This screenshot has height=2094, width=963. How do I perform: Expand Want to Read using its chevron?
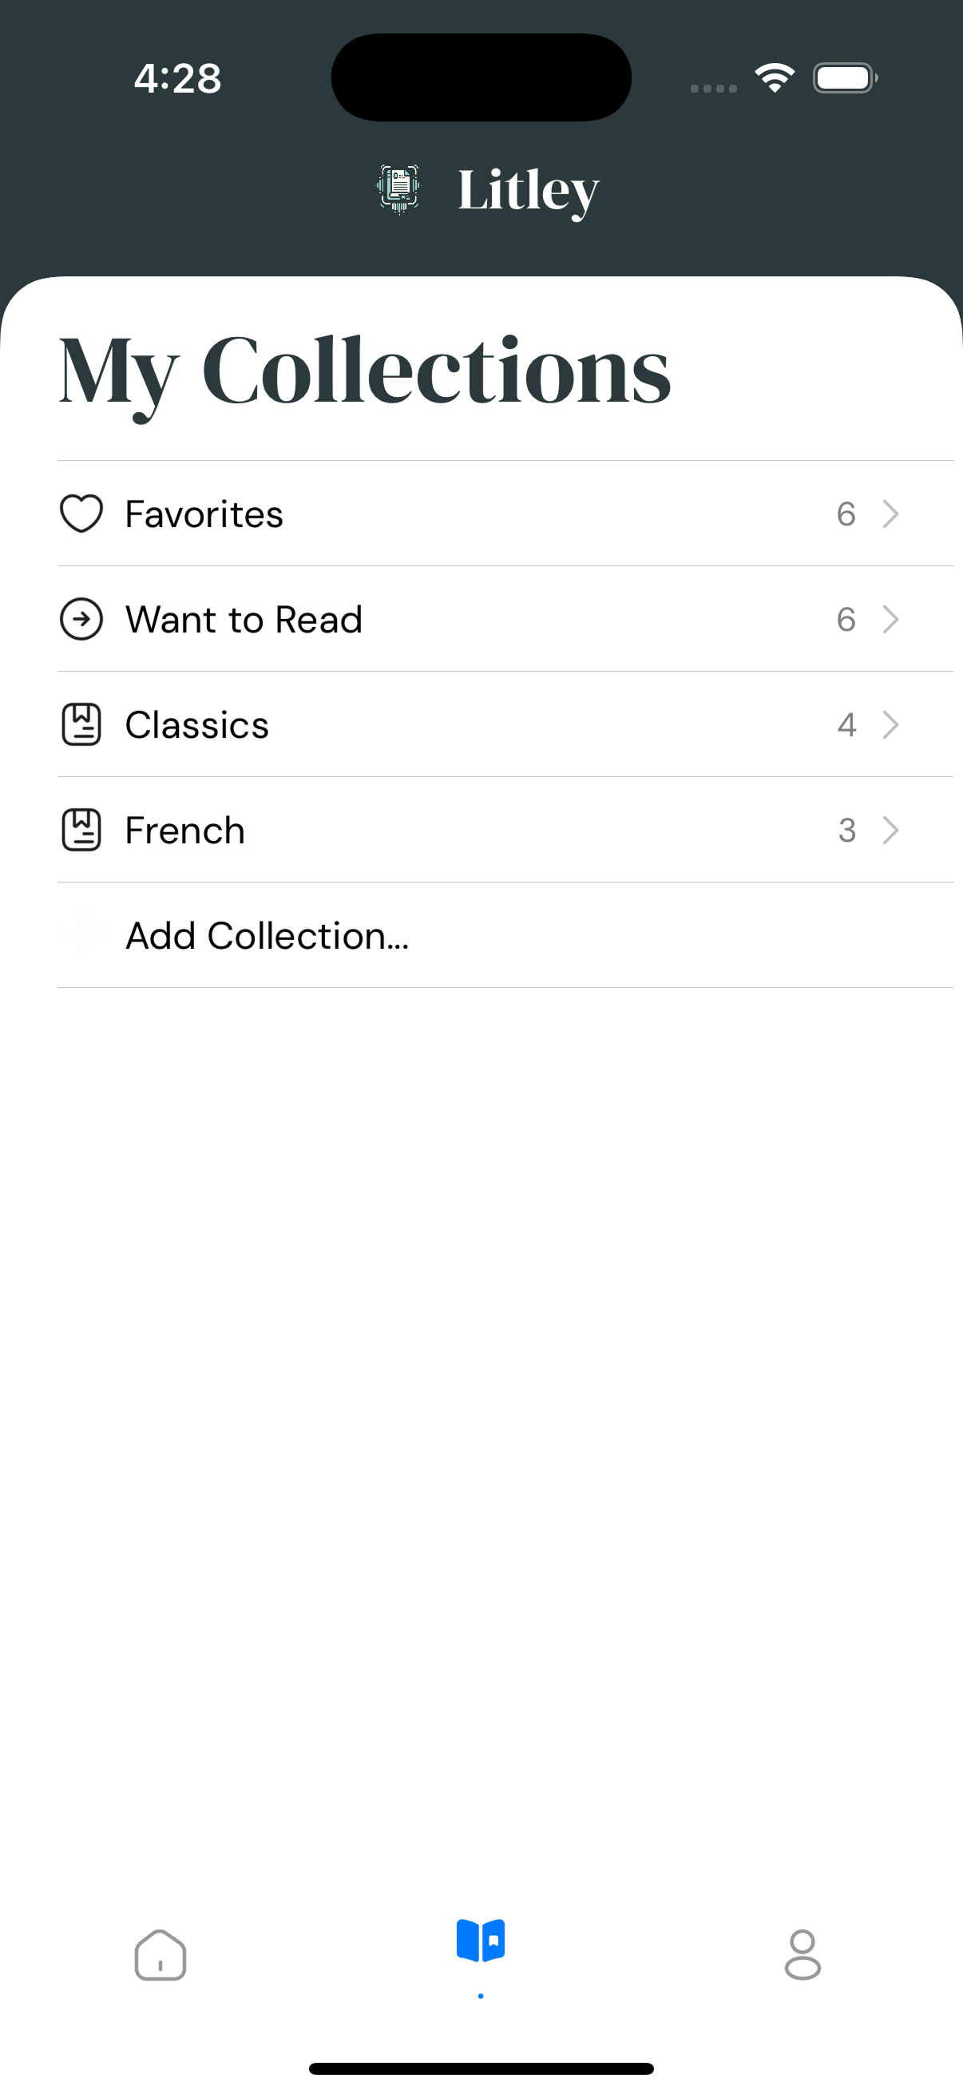890,620
